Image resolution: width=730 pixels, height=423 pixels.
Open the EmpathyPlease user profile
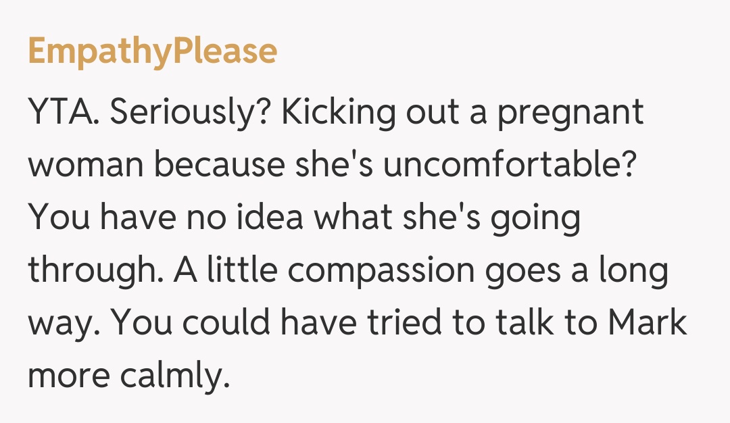(152, 52)
